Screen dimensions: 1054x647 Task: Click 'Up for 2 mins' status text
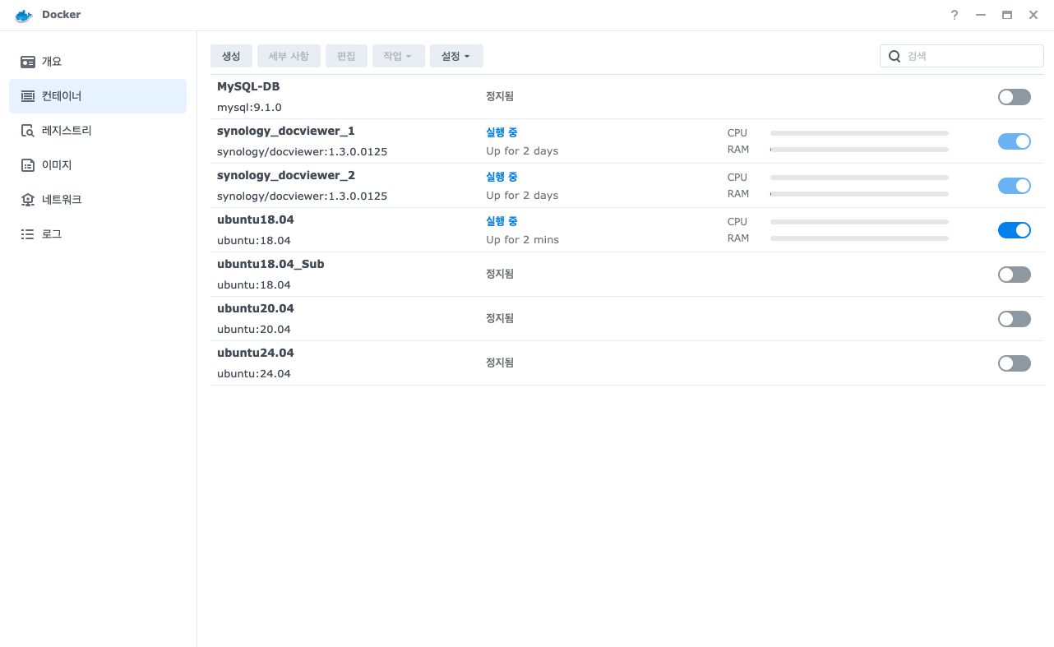point(522,240)
